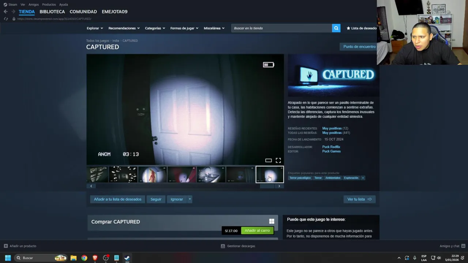Show hidden system tray icons

pos(399,258)
